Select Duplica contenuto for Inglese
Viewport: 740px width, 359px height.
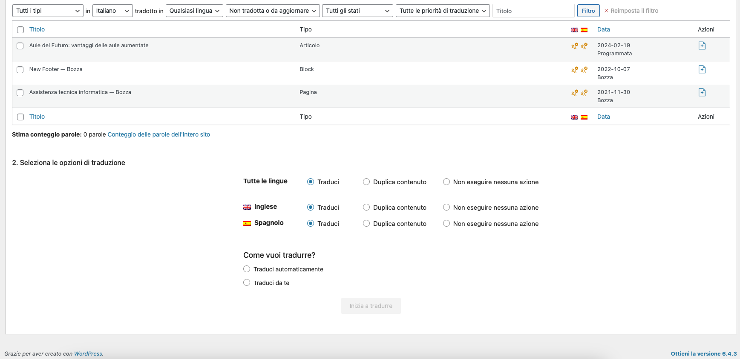pos(366,207)
